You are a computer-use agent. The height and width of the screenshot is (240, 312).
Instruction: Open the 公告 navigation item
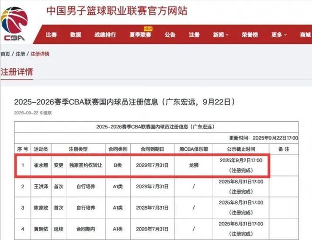pos(170,35)
